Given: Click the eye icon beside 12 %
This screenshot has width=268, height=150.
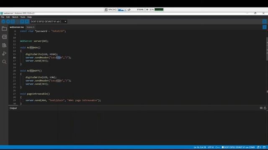Looking at the screenshot, I should pos(147,10).
